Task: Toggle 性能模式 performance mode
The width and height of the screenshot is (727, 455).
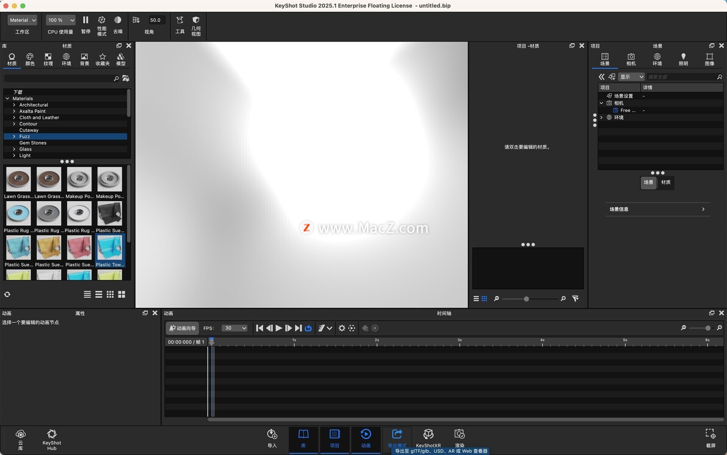Action: [x=101, y=26]
